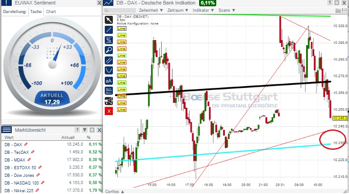
Task: Switch to the Chart display tab
Action: pos(51,12)
